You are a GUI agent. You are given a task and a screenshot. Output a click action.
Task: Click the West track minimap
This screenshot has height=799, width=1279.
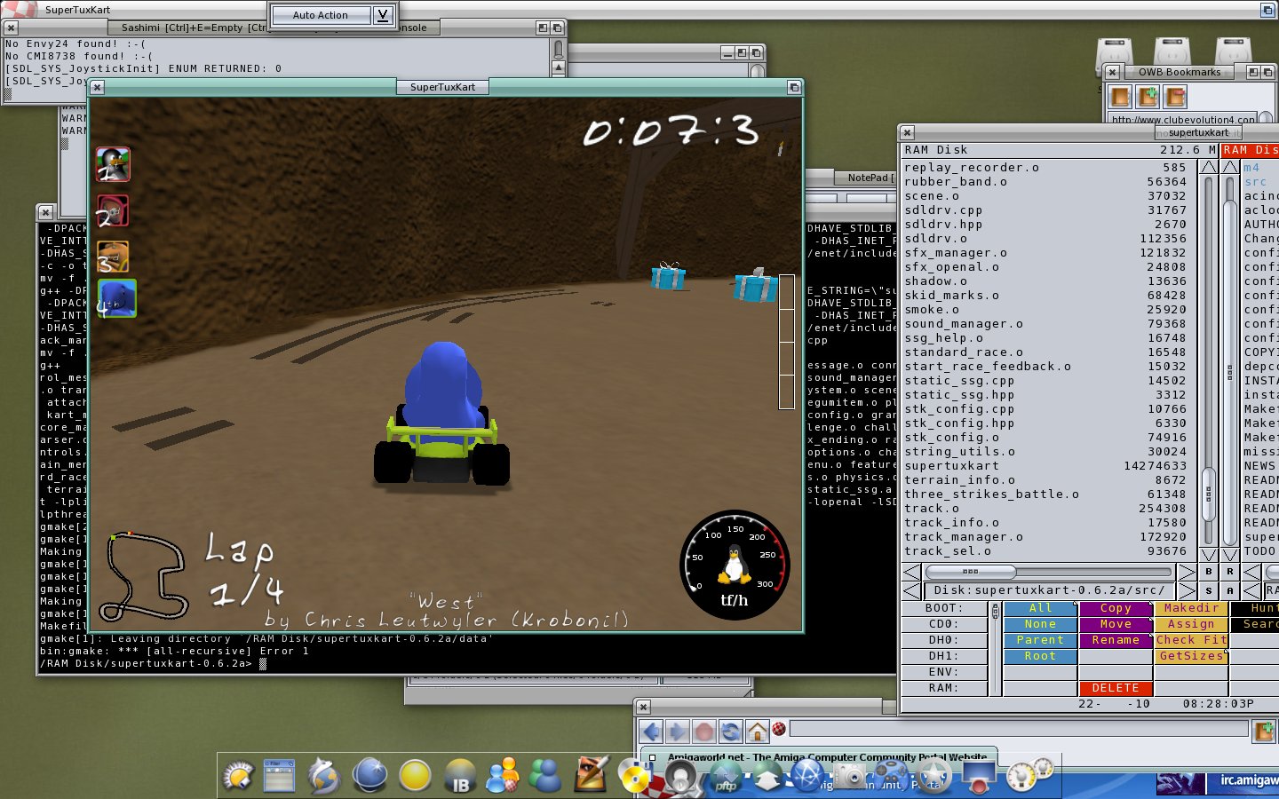click(x=145, y=575)
